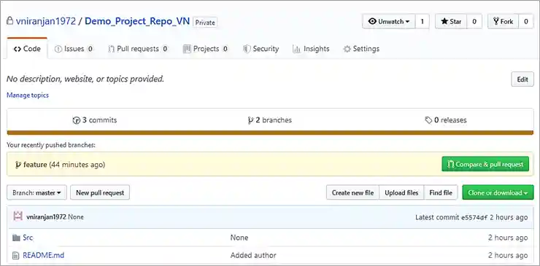View the 0 releases page
The height and width of the screenshot is (266, 540).
(x=446, y=120)
